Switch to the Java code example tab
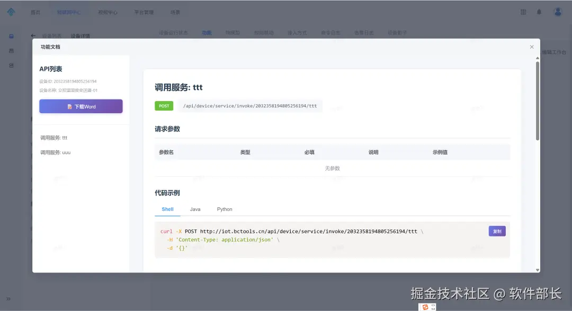The width and height of the screenshot is (572, 311). tap(195, 209)
